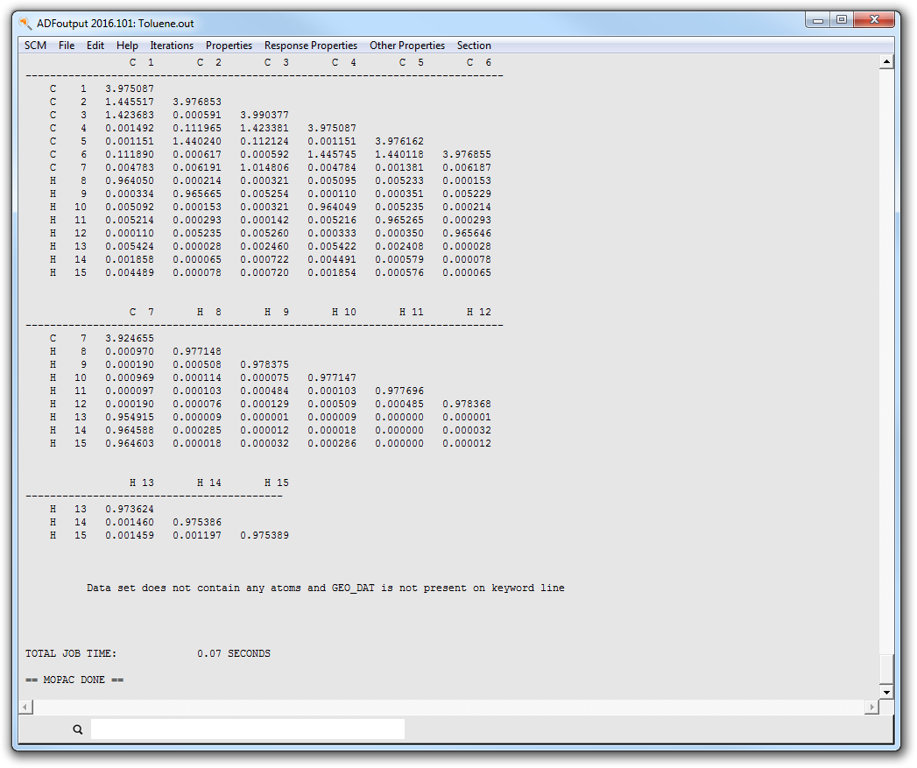Screen dimensions: 917x768
Task: Focus the search text field
Action: pos(247,729)
